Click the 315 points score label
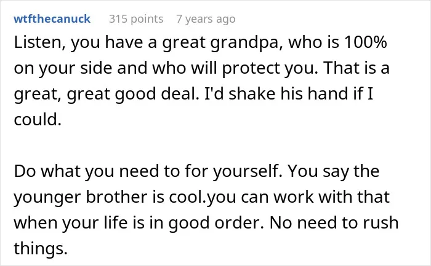Screen dimensions: 431x266 tap(136, 19)
